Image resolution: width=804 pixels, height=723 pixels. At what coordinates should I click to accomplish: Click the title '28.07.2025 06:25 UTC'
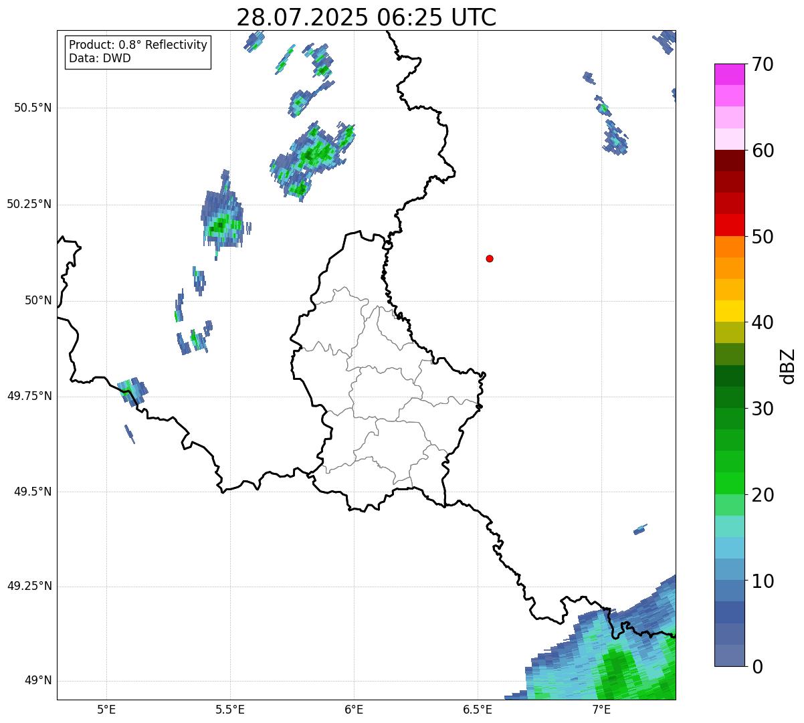click(x=367, y=17)
